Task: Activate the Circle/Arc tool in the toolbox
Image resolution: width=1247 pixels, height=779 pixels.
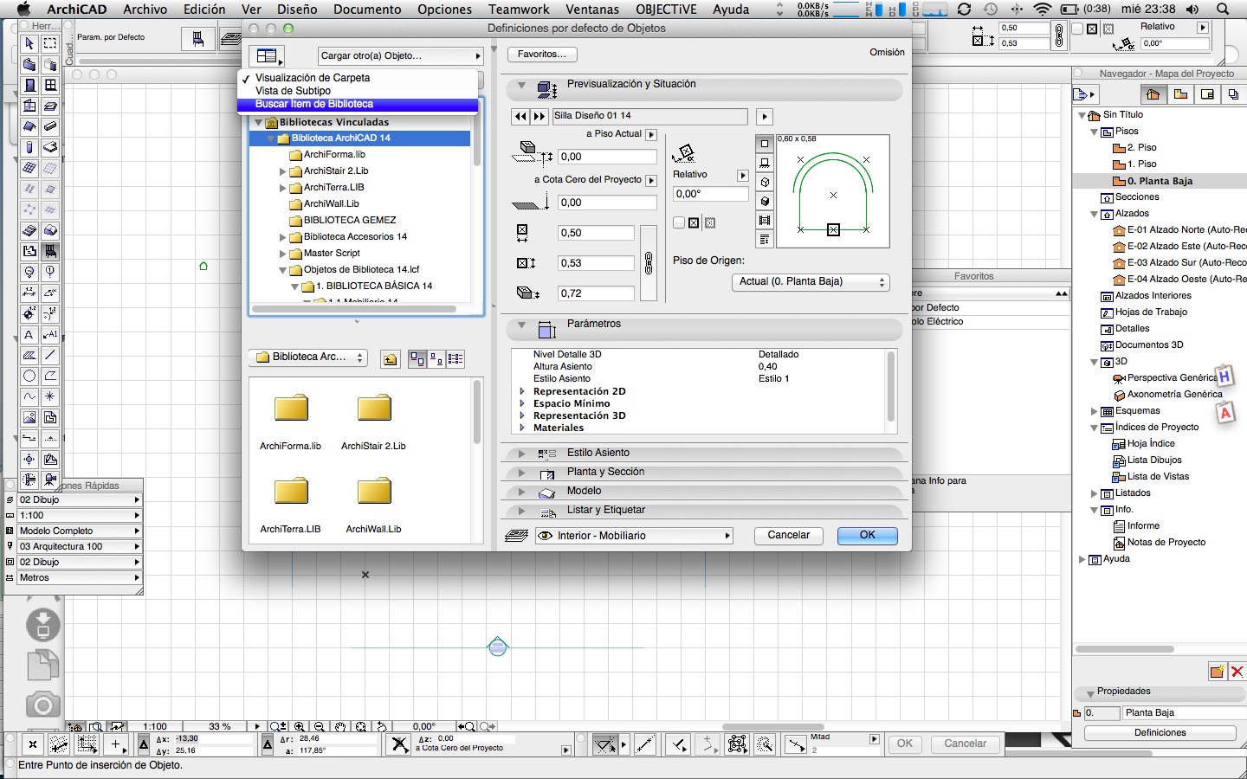Action: (x=29, y=376)
